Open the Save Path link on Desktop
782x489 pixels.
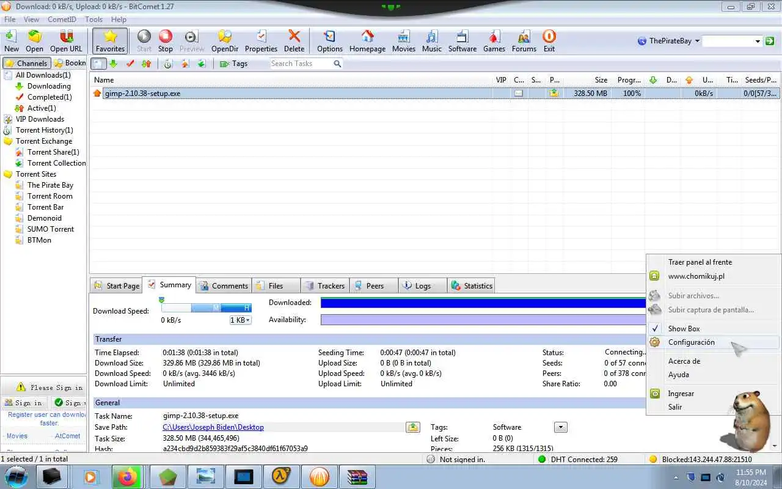[x=213, y=427]
